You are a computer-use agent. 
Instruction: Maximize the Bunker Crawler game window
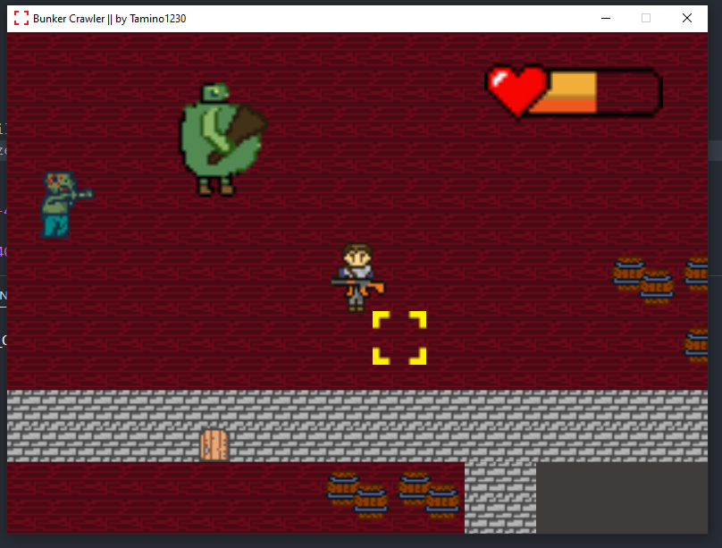tap(646, 18)
